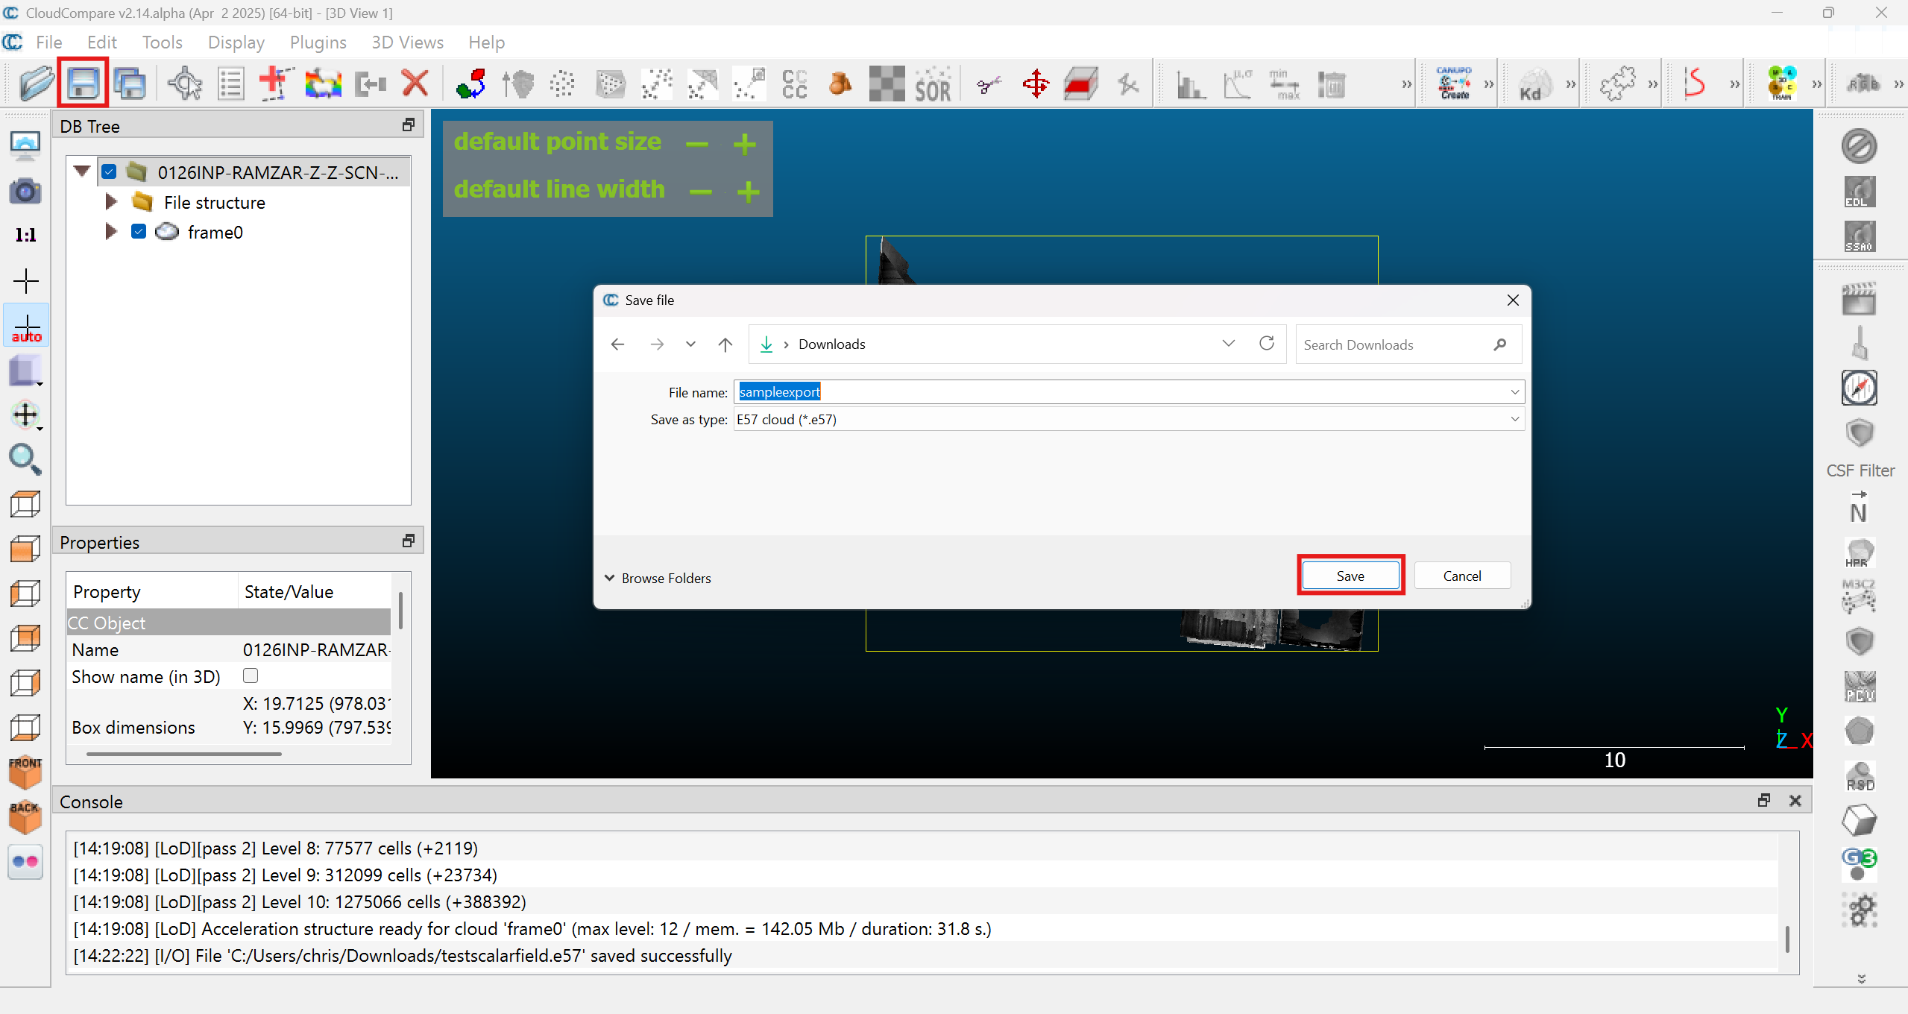Click the magnifier zoom icon in left sidebar
Screen dimensions: 1908x1014
(x=25, y=460)
